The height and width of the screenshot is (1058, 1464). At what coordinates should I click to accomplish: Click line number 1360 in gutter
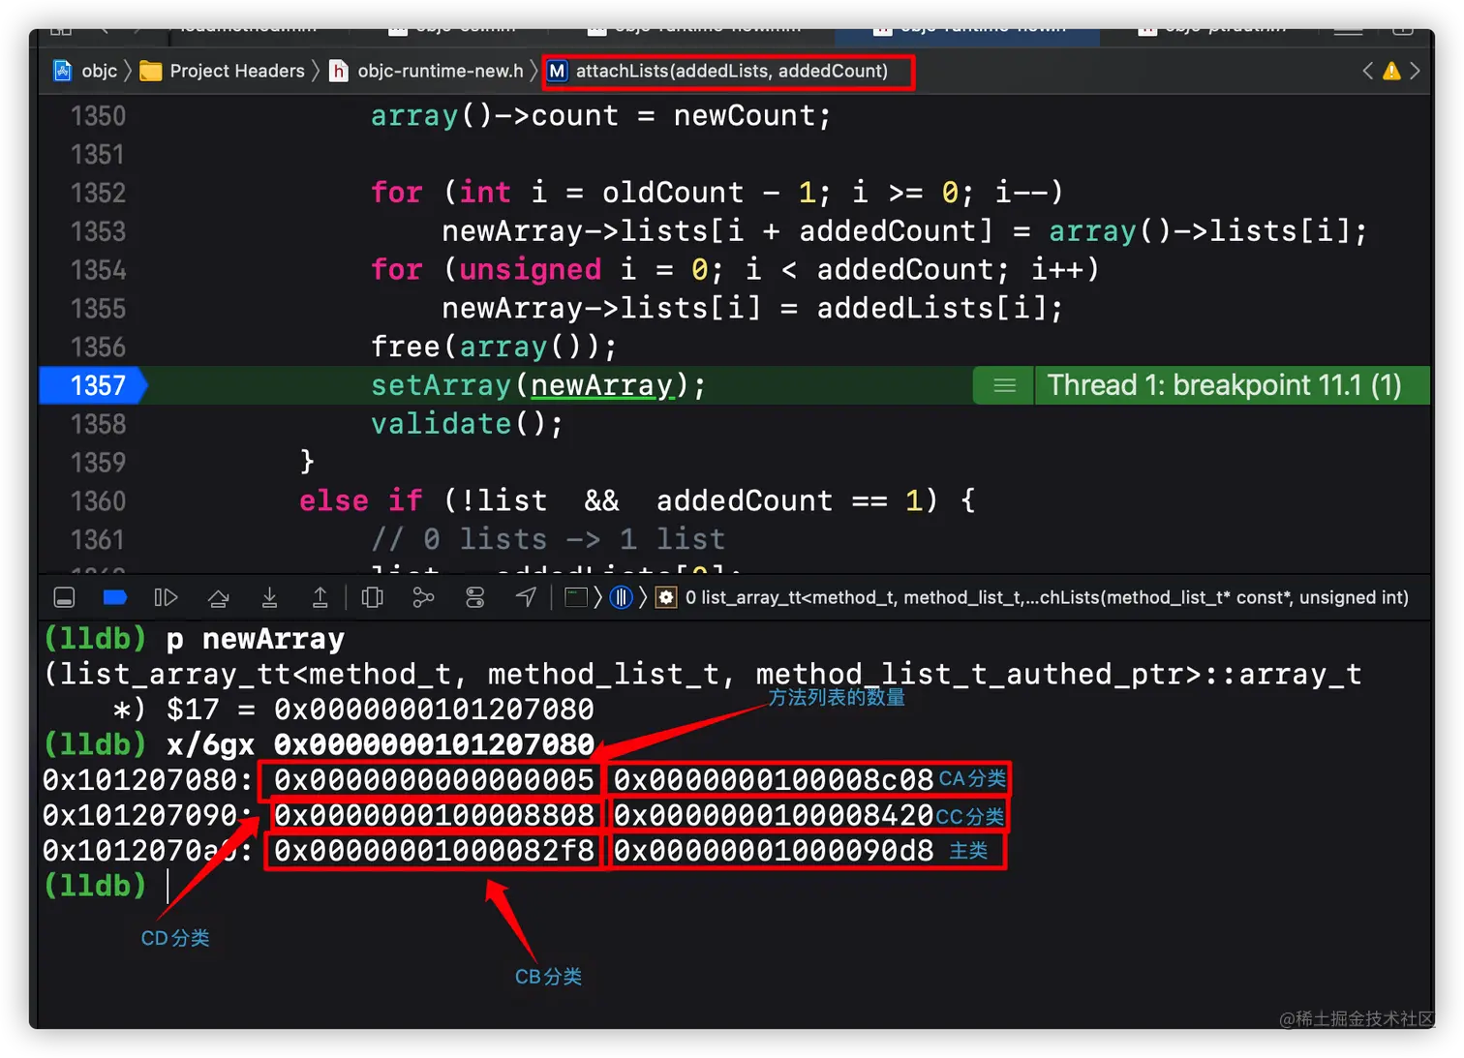point(98,500)
